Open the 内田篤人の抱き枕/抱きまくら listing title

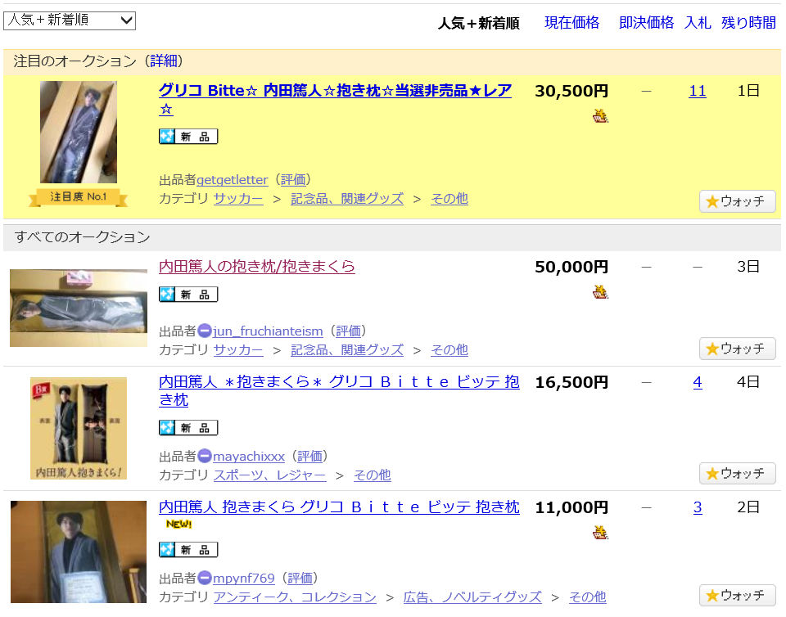256,267
